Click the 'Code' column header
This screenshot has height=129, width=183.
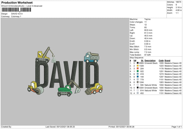(161, 61)
